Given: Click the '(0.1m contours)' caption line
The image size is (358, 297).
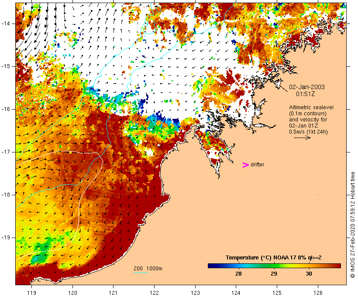Looking at the screenshot, I should click(308, 114).
